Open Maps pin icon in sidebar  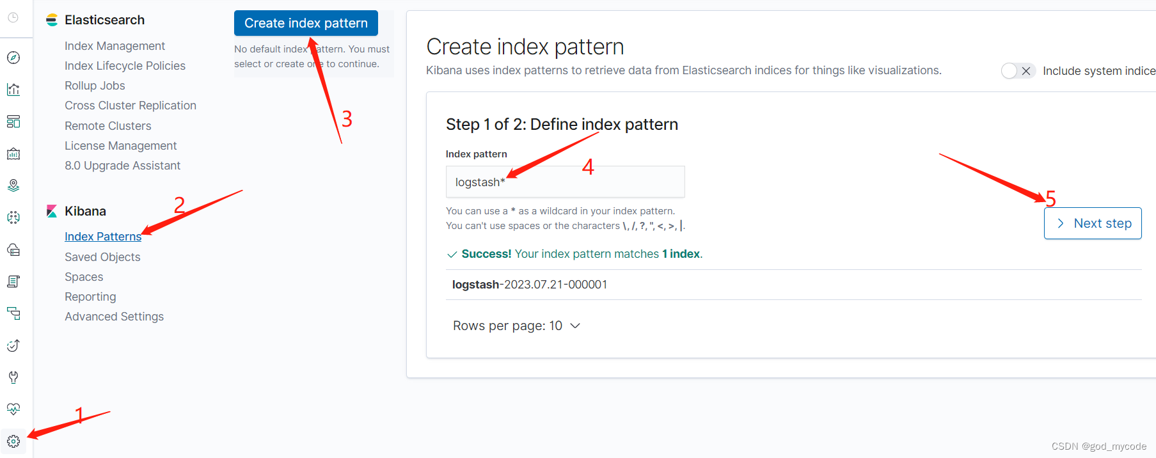click(x=13, y=186)
